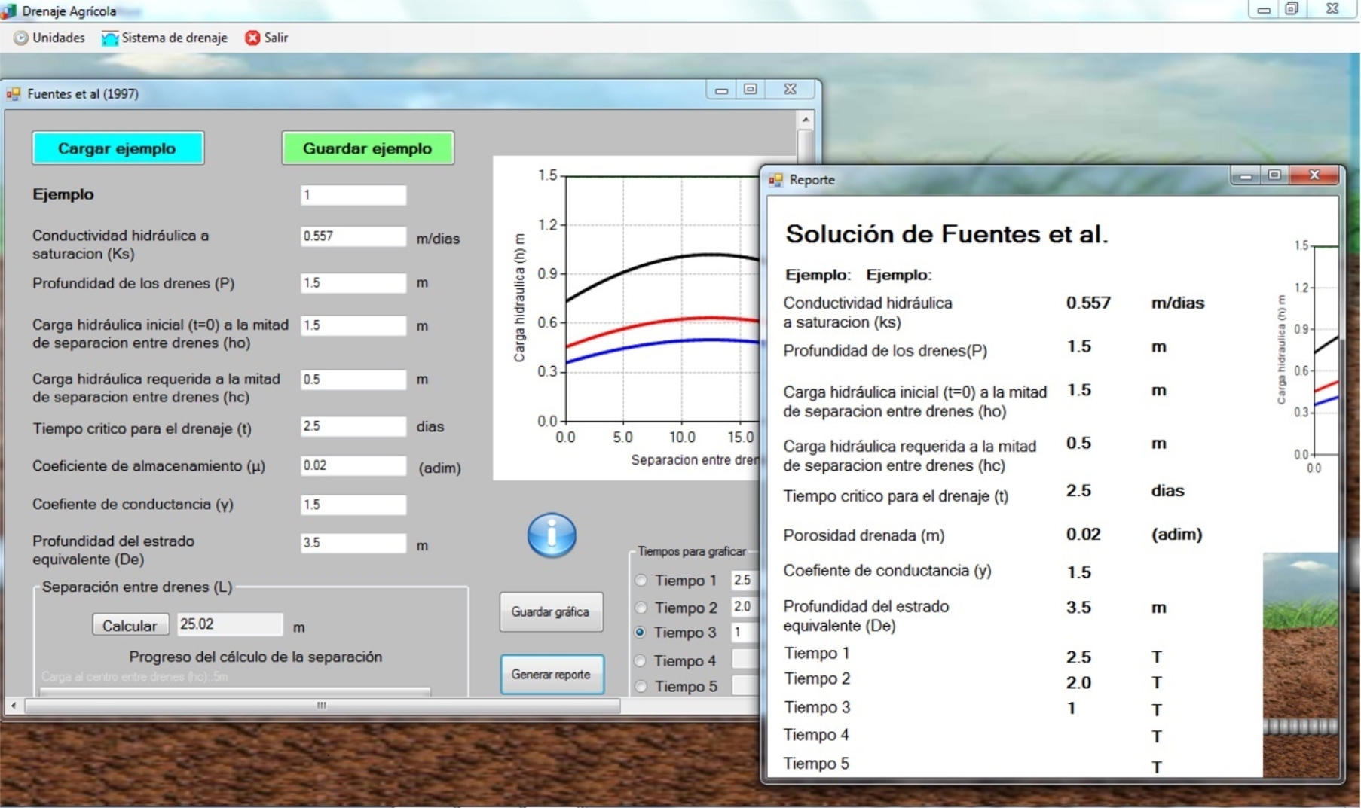This screenshot has width=1361, height=808.
Task: Click the horizontal scrollbar thumb
Action: pyautogui.click(x=322, y=706)
